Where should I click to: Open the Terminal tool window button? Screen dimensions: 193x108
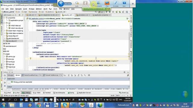coord(47,93)
